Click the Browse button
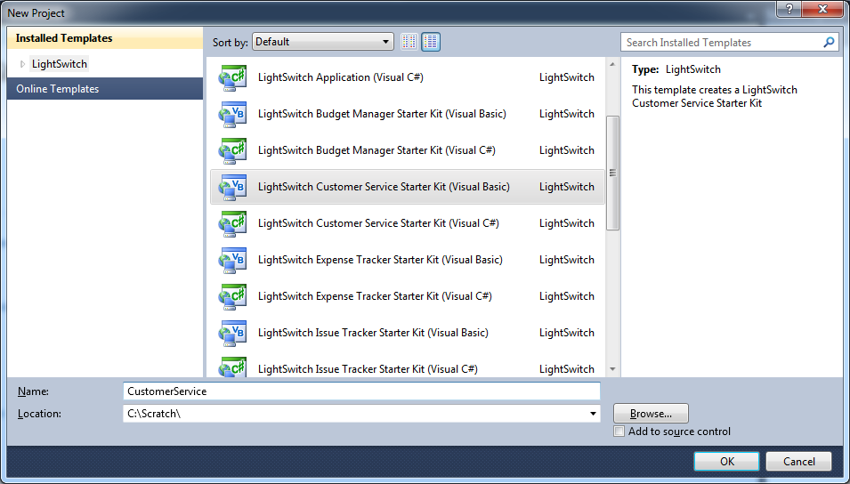Screen dimensions: 850x484 pos(651,414)
